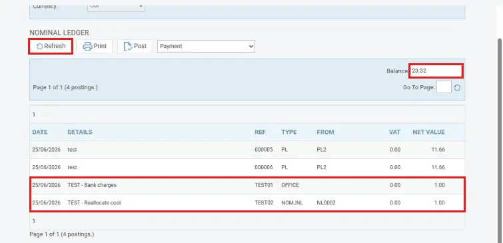
Task: Click the Balance field showing 23.32
Action: [436, 71]
